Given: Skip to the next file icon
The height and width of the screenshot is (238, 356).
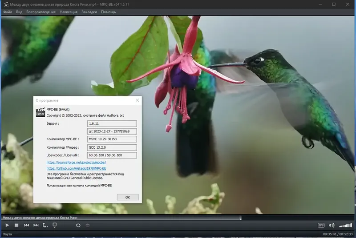Looking at the screenshot, I should [36, 225].
